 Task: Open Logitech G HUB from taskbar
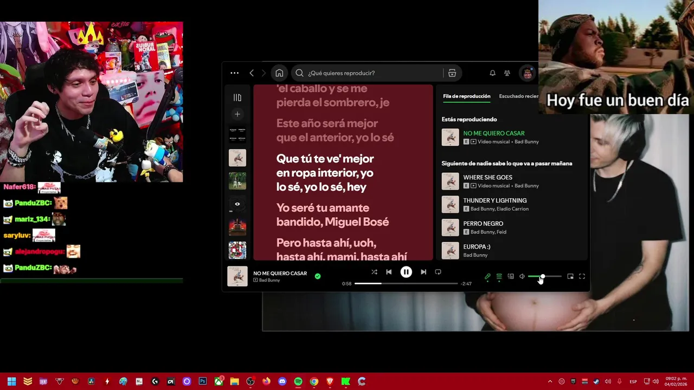click(x=155, y=381)
